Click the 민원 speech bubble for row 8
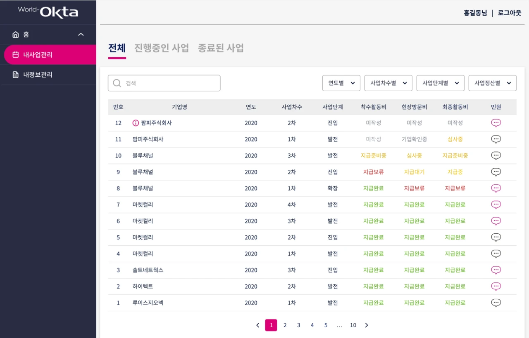Screen dimensions: 529x338 coord(496,188)
